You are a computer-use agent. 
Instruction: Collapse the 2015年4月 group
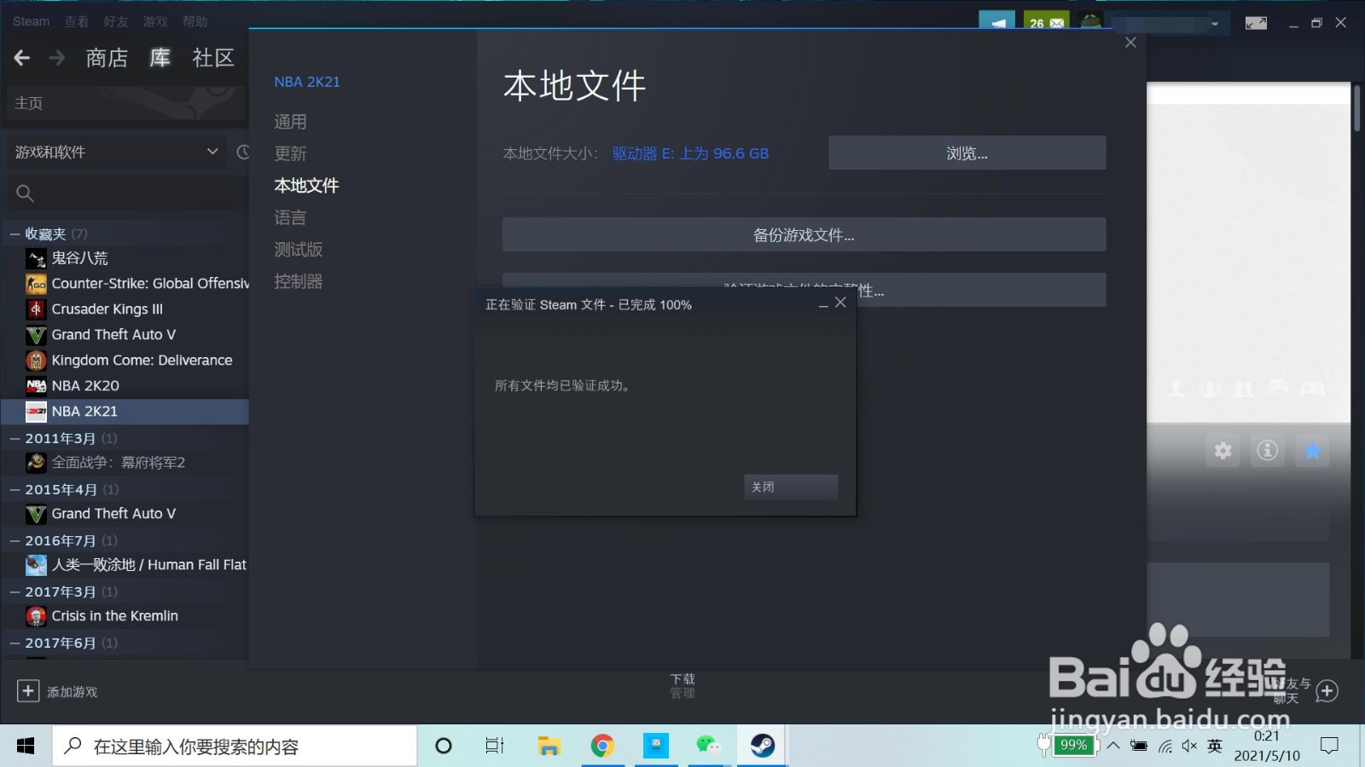(x=15, y=489)
